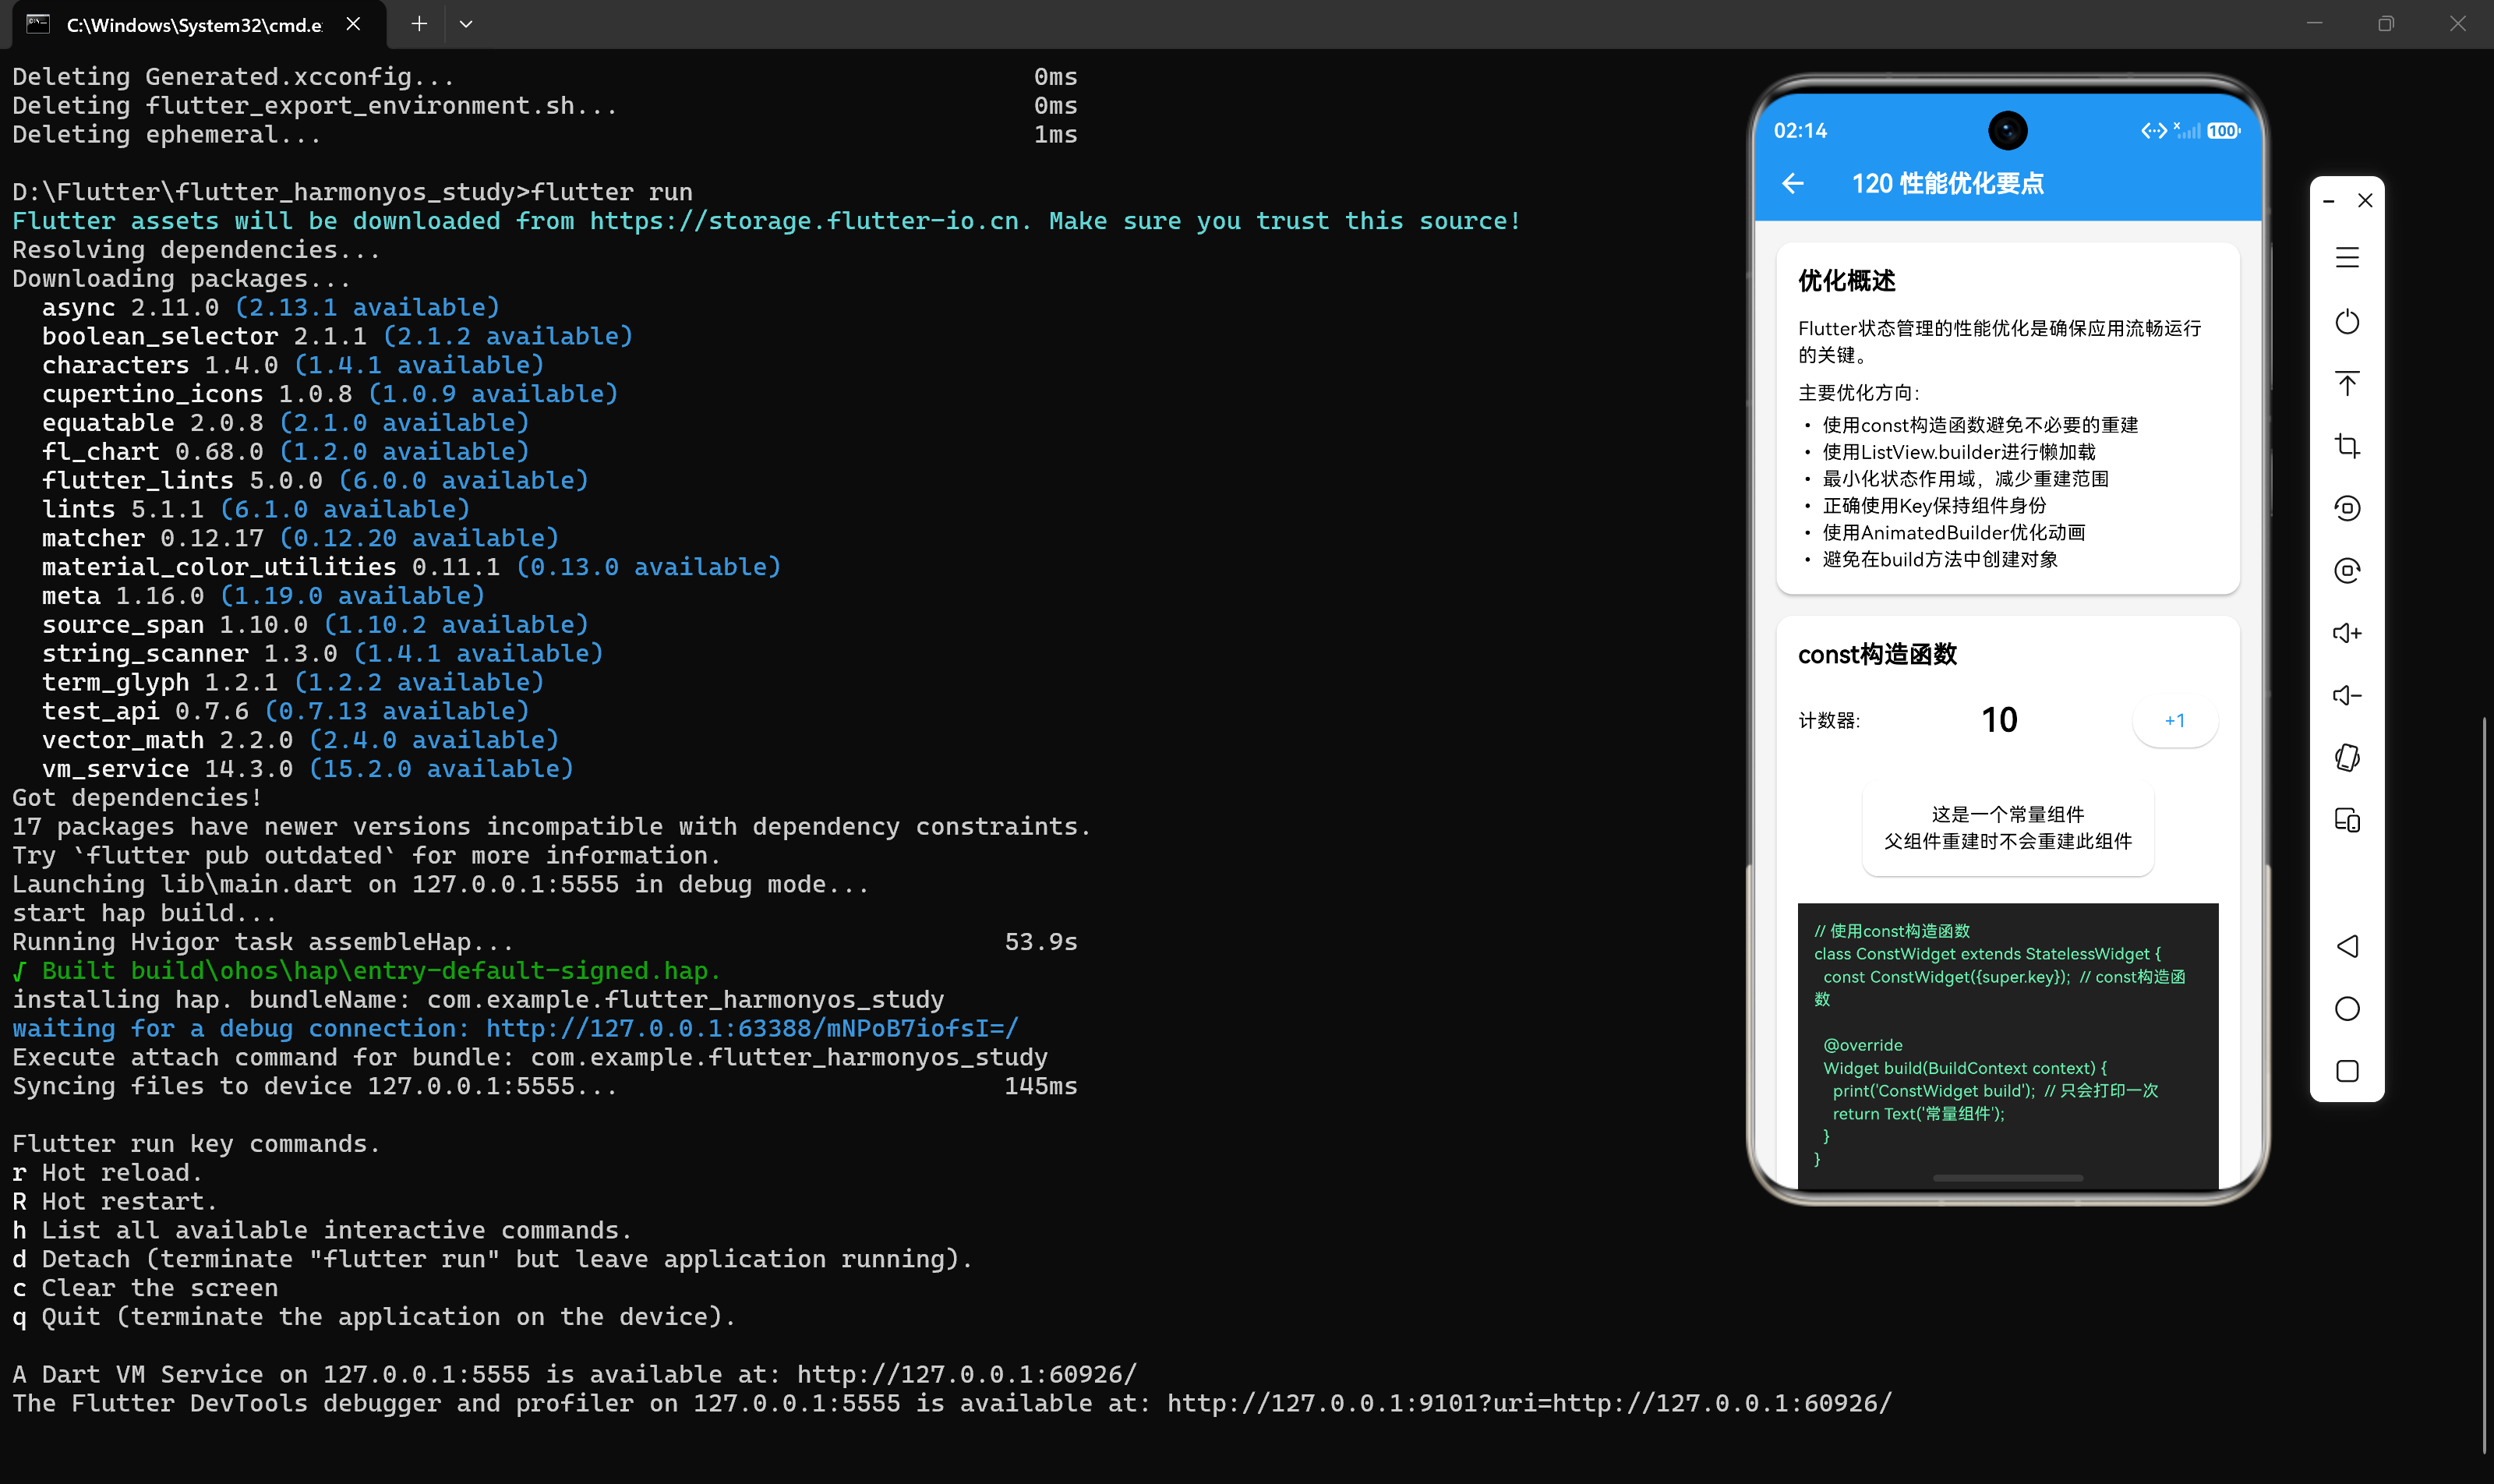The height and width of the screenshot is (1484, 2494).
Task: Click the 'Got dependencies!' terminal line
Action: click(x=137, y=797)
